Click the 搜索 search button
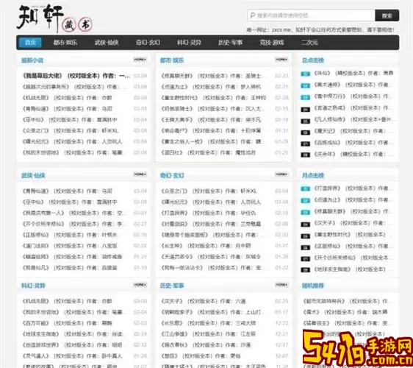Image resolution: width=413 pixels, height=368 pixels. point(387,15)
